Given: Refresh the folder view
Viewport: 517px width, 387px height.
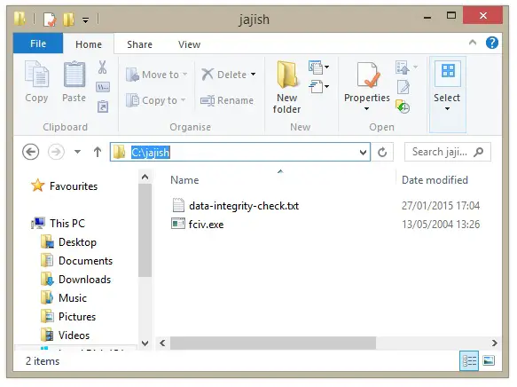Looking at the screenshot, I should (382, 152).
